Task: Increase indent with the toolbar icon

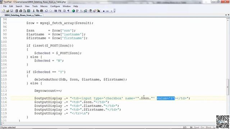Action: tap(59, 11)
